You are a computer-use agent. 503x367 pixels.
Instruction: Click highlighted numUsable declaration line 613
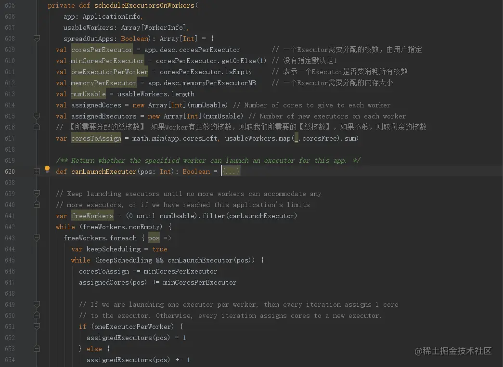pyautogui.click(x=89, y=94)
